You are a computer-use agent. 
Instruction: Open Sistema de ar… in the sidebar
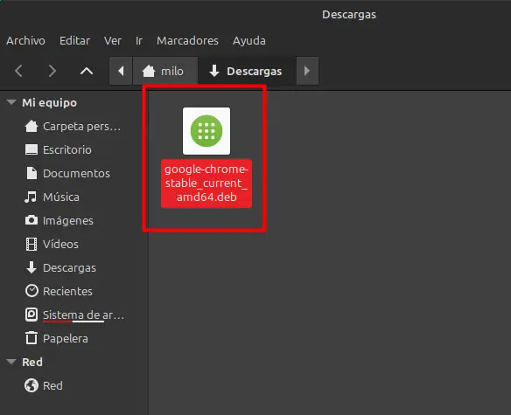click(x=83, y=315)
